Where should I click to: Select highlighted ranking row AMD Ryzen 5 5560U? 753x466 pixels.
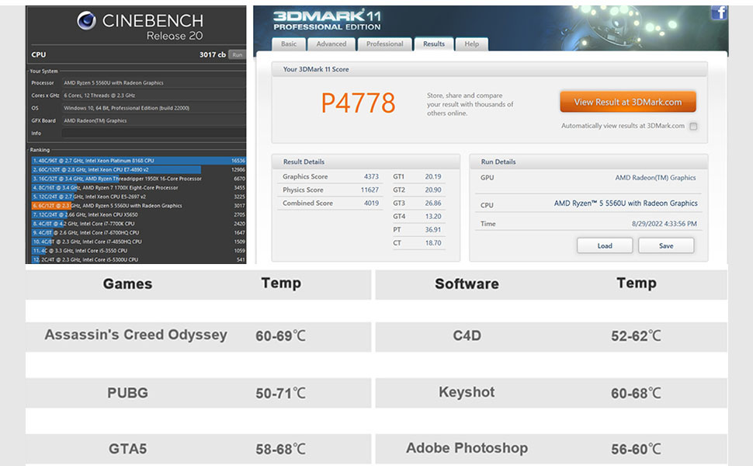click(138, 206)
